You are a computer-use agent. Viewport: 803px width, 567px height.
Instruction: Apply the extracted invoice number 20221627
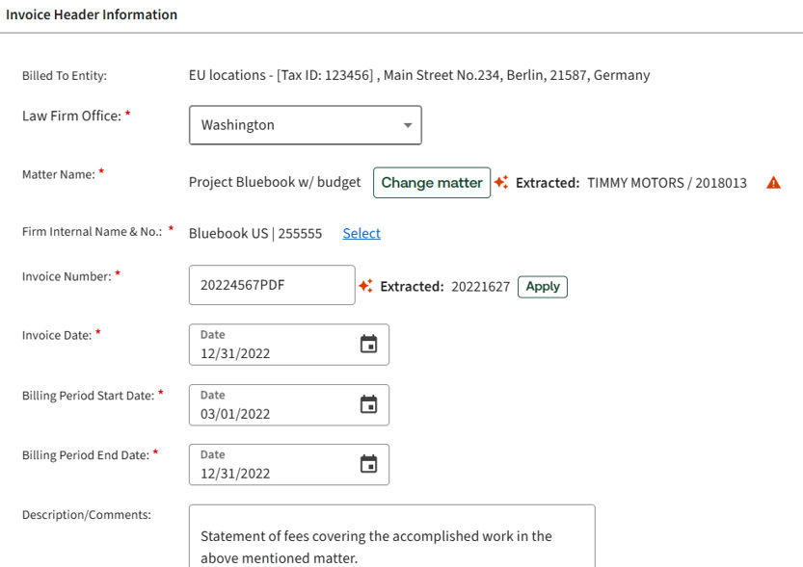[x=543, y=287]
